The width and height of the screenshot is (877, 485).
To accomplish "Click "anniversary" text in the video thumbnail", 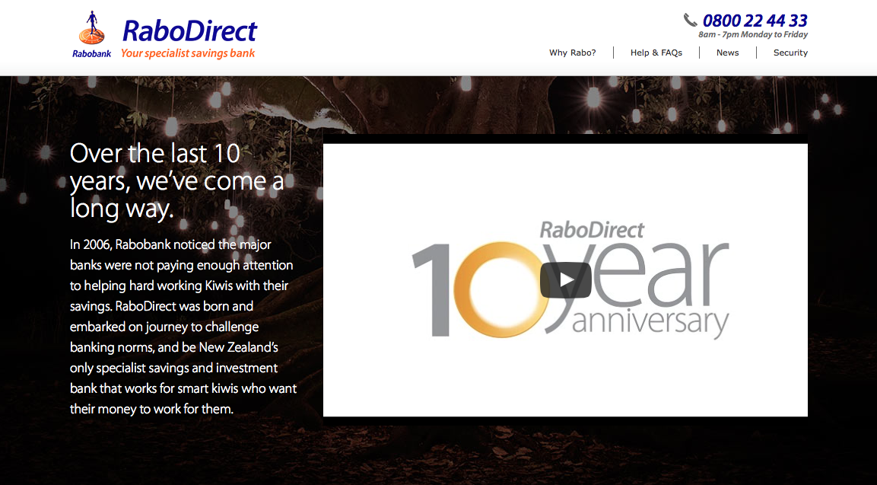I will pos(650,322).
